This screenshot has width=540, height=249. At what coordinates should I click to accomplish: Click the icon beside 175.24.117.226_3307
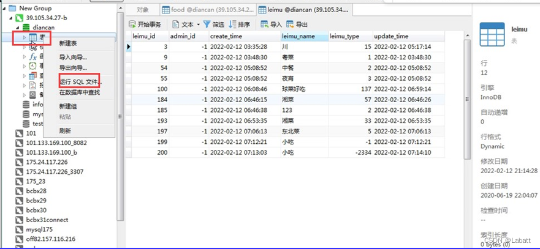click(x=19, y=172)
